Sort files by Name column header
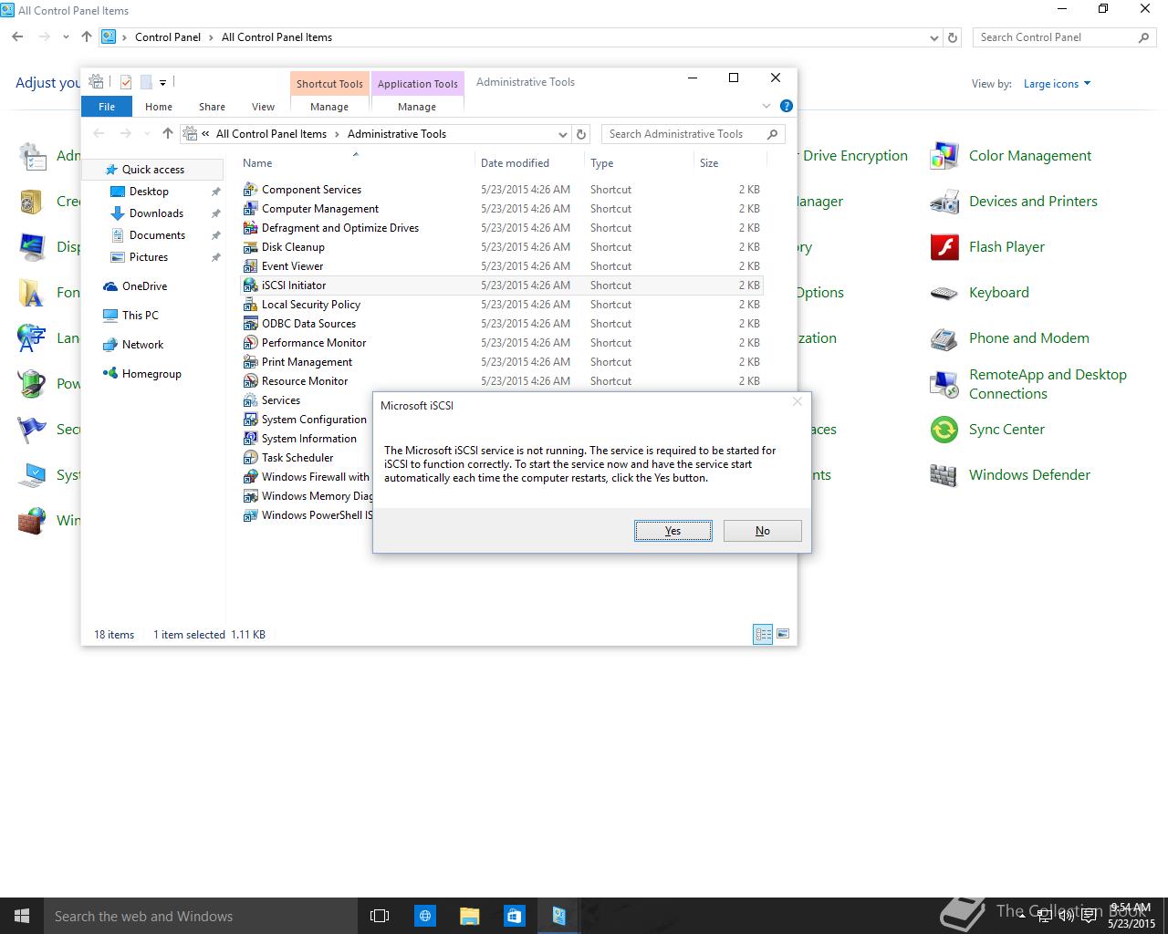Screen dimensions: 1168x934 [x=356, y=163]
